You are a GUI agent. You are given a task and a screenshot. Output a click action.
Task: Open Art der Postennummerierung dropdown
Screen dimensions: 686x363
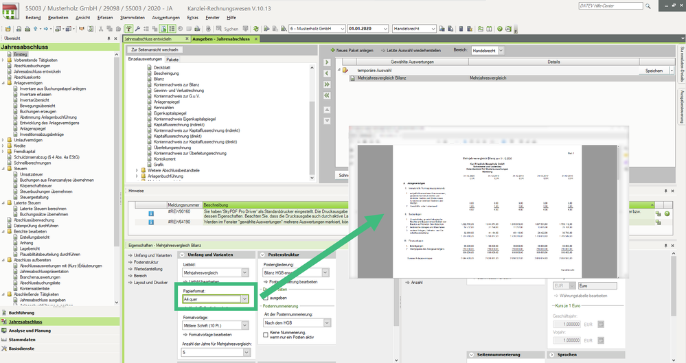point(327,323)
